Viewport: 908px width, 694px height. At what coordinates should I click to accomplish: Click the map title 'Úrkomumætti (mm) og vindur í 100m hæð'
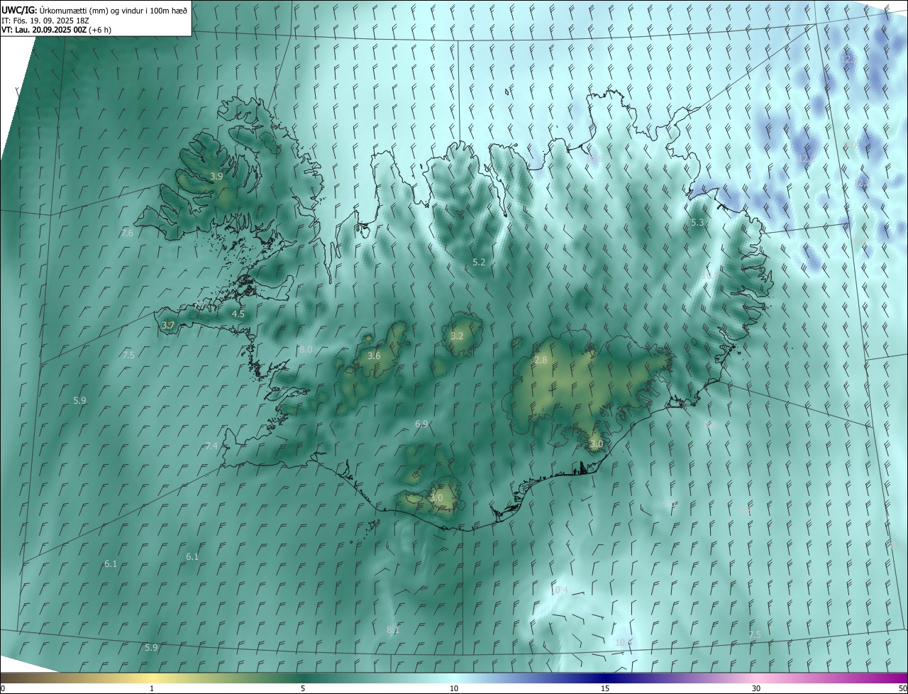113,10
